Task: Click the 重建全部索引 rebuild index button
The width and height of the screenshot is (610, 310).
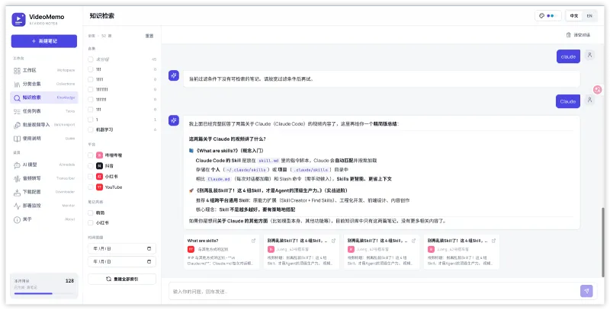Action: [122, 279]
